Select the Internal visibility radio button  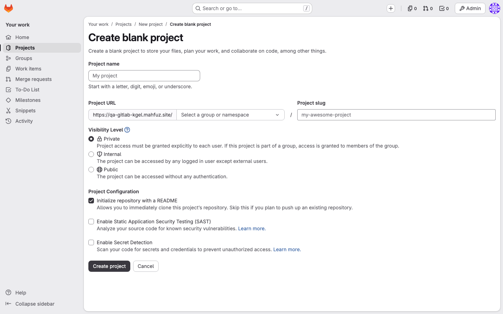coord(91,154)
